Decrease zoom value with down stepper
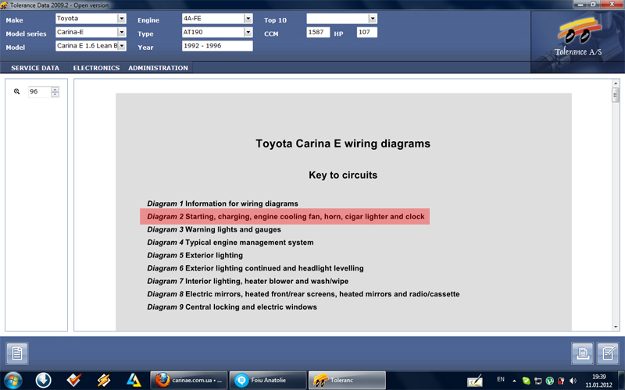This screenshot has width=625, height=390. click(55, 94)
